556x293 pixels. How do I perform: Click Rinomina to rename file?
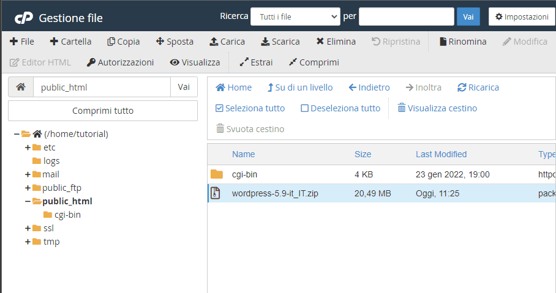[x=463, y=42]
